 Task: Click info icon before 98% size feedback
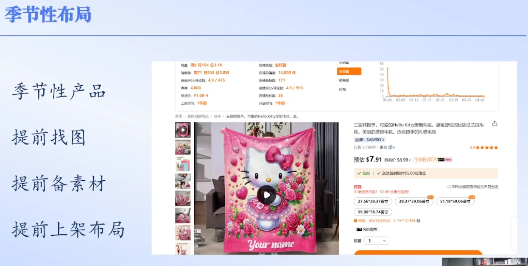[x=449, y=187]
